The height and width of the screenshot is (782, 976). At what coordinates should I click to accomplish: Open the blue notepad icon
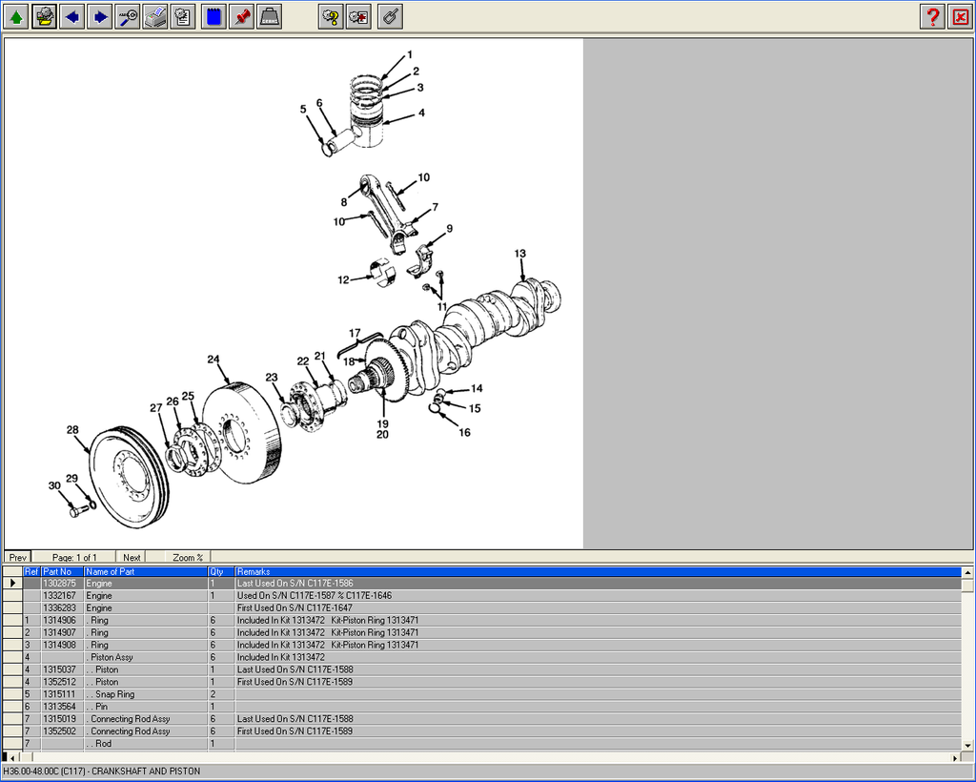pyautogui.click(x=213, y=16)
